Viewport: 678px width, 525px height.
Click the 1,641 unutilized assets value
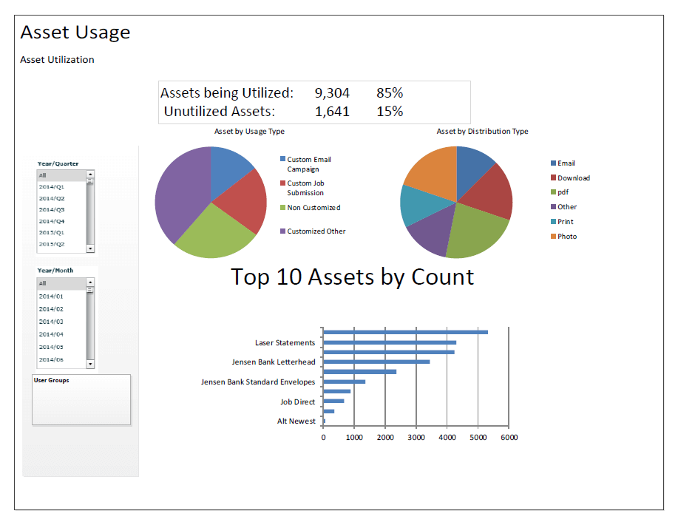(x=332, y=112)
